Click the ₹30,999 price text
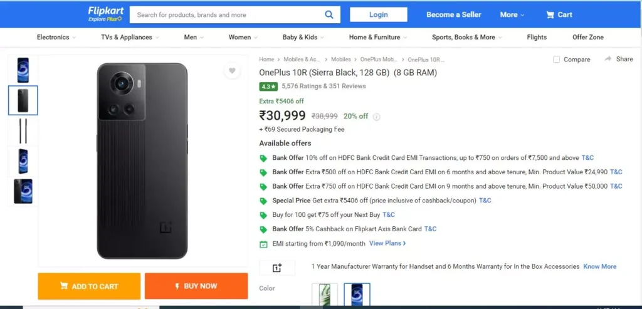 pos(282,116)
